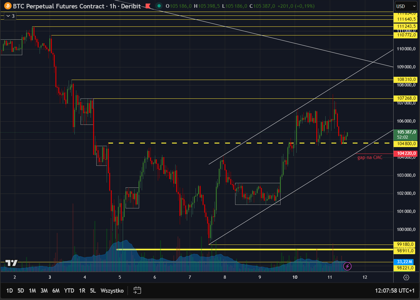Screen dimensions: 420x300
Task: Click the yellow 104 800,0 price label
Action: tap(406, 143)
